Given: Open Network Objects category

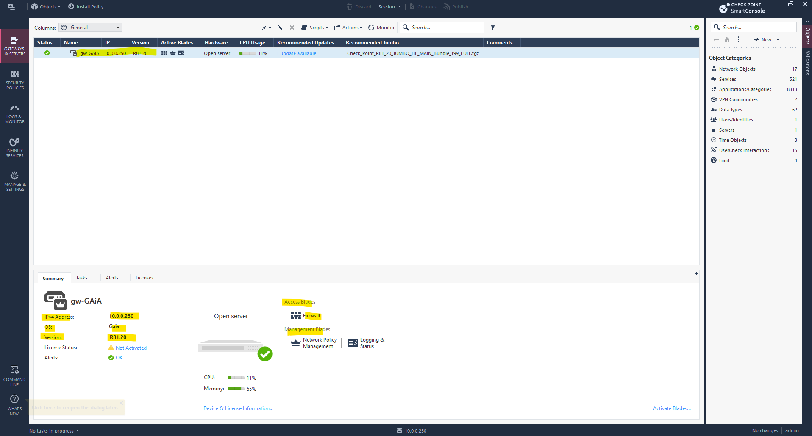Looking at the screenshot, I should [x=754, y=69].
